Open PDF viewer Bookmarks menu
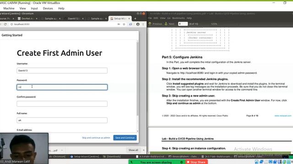293x164 pixels. point(179,18)
